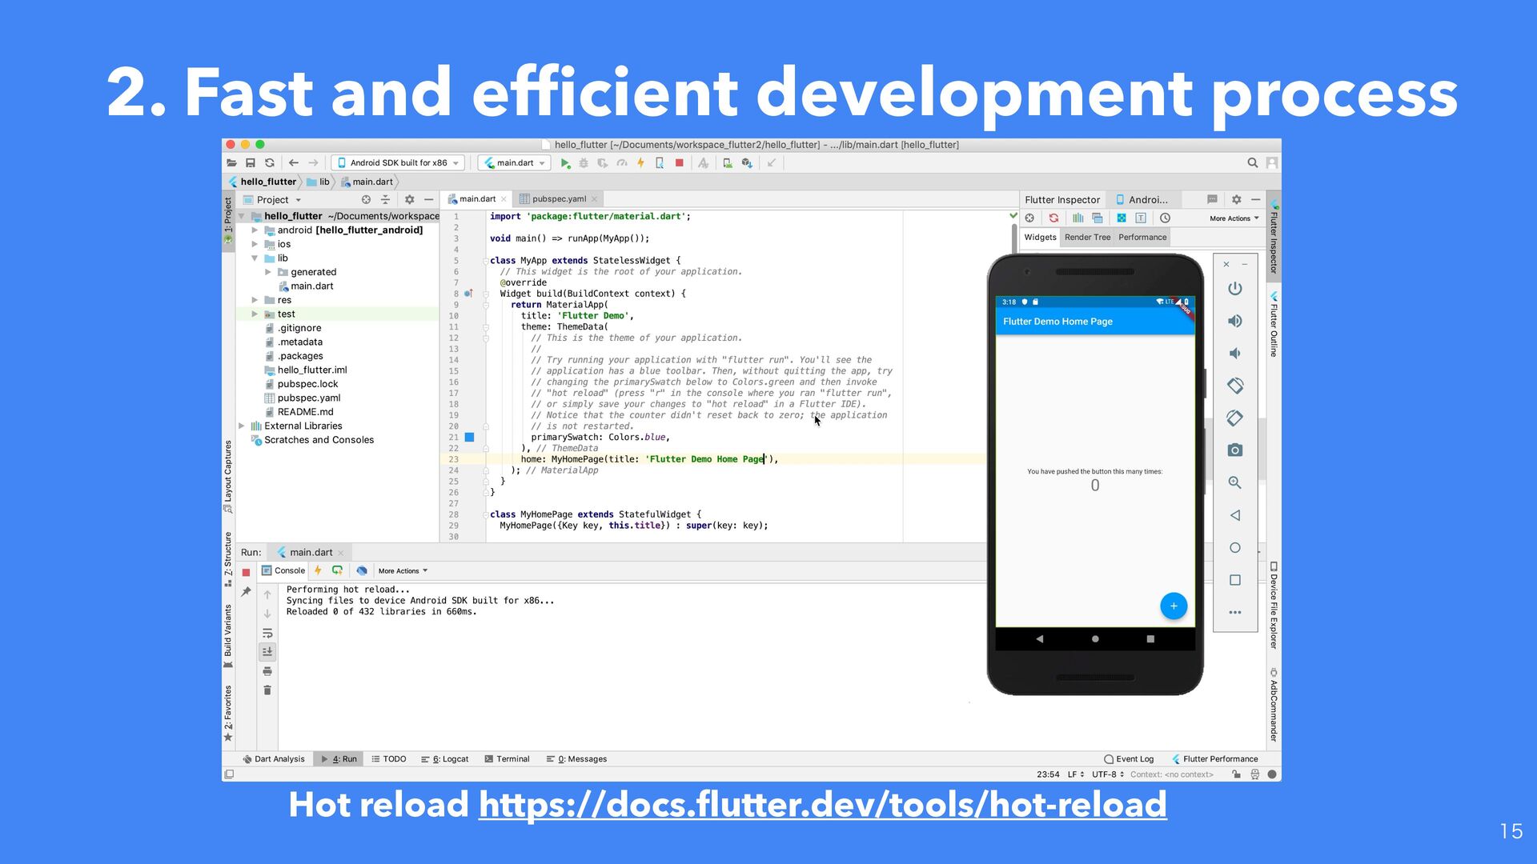
Task: Expand the android folder in the project tree
Action: (255, 230)
